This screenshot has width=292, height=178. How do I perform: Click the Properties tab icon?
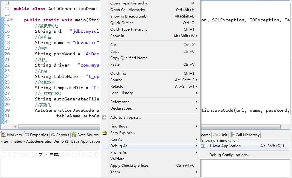tap(27, 135)
